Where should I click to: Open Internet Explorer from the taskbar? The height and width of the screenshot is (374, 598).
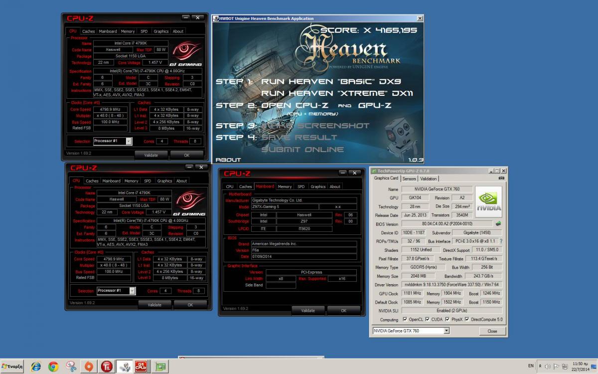(36, 367)
